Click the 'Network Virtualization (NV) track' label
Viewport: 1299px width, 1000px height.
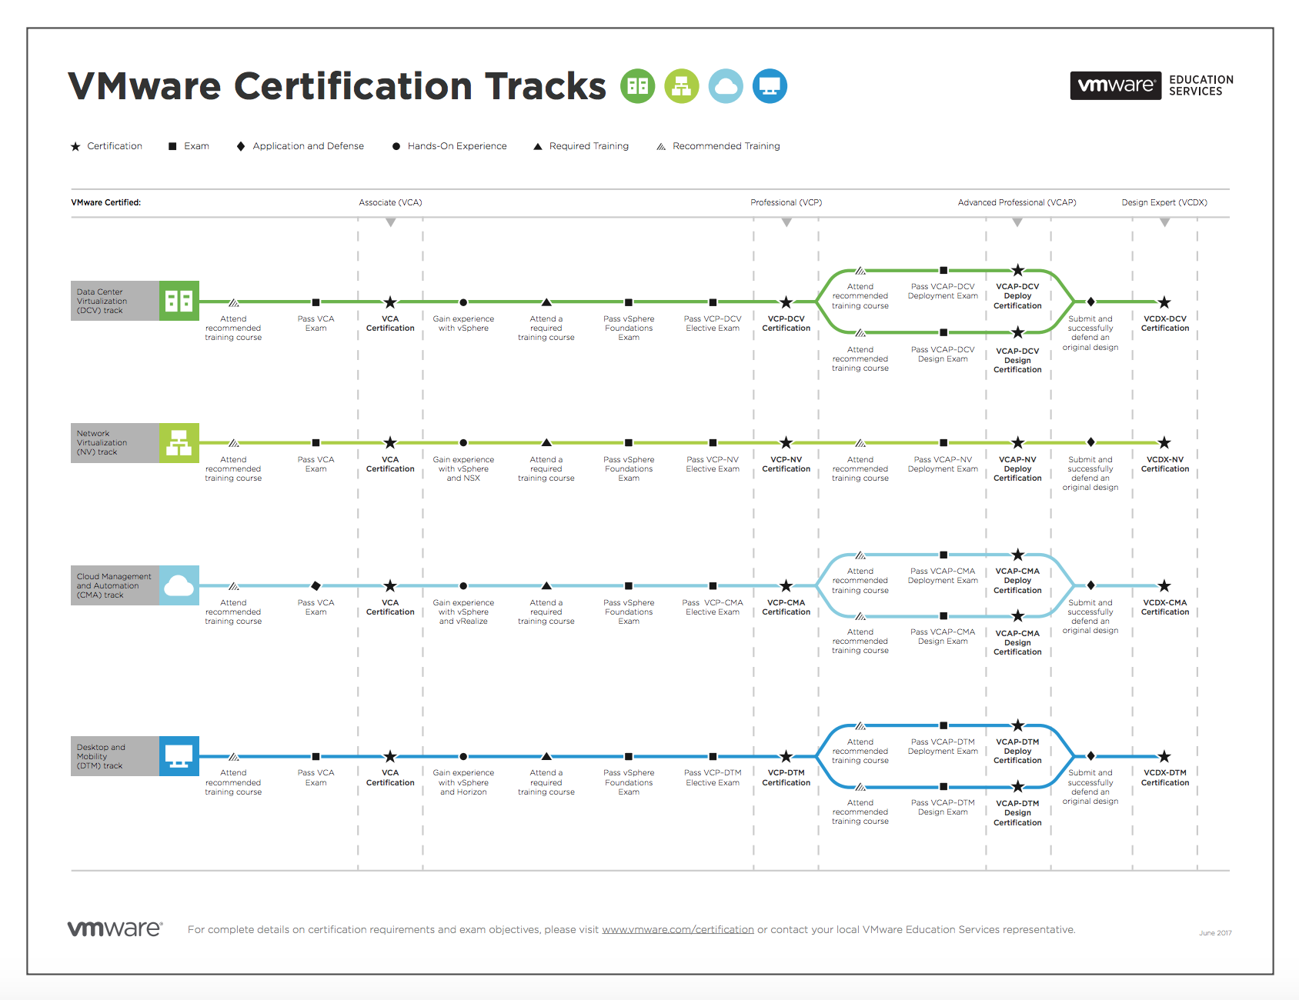[102, 443]
